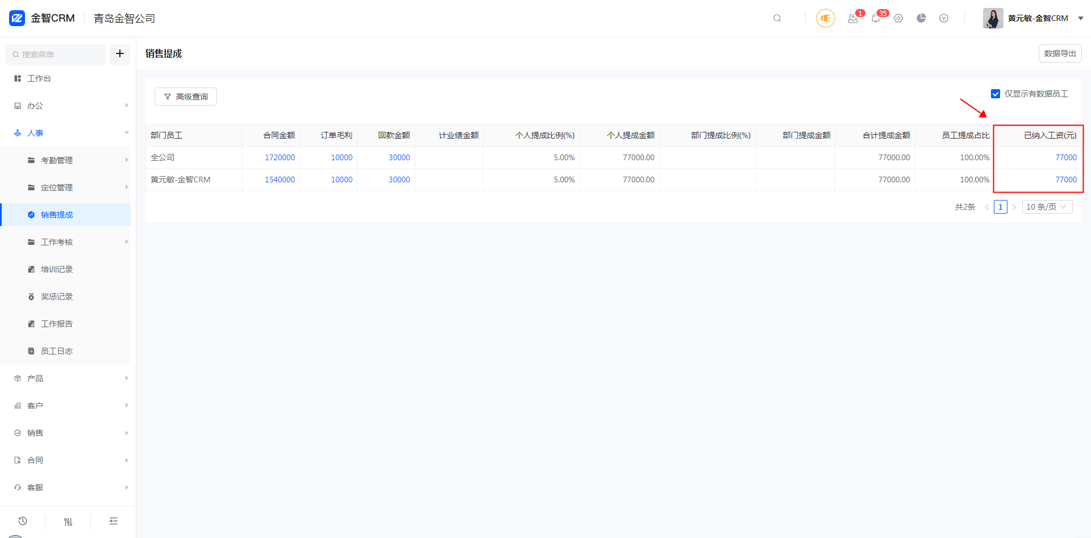Click the 高级查询 filter button
The image size is (1091, 538).
[x=186, y=97]
